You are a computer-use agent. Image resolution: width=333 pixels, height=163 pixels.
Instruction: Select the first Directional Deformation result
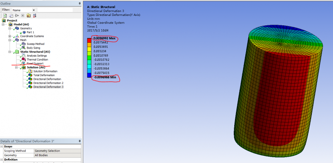coord(47,79)
